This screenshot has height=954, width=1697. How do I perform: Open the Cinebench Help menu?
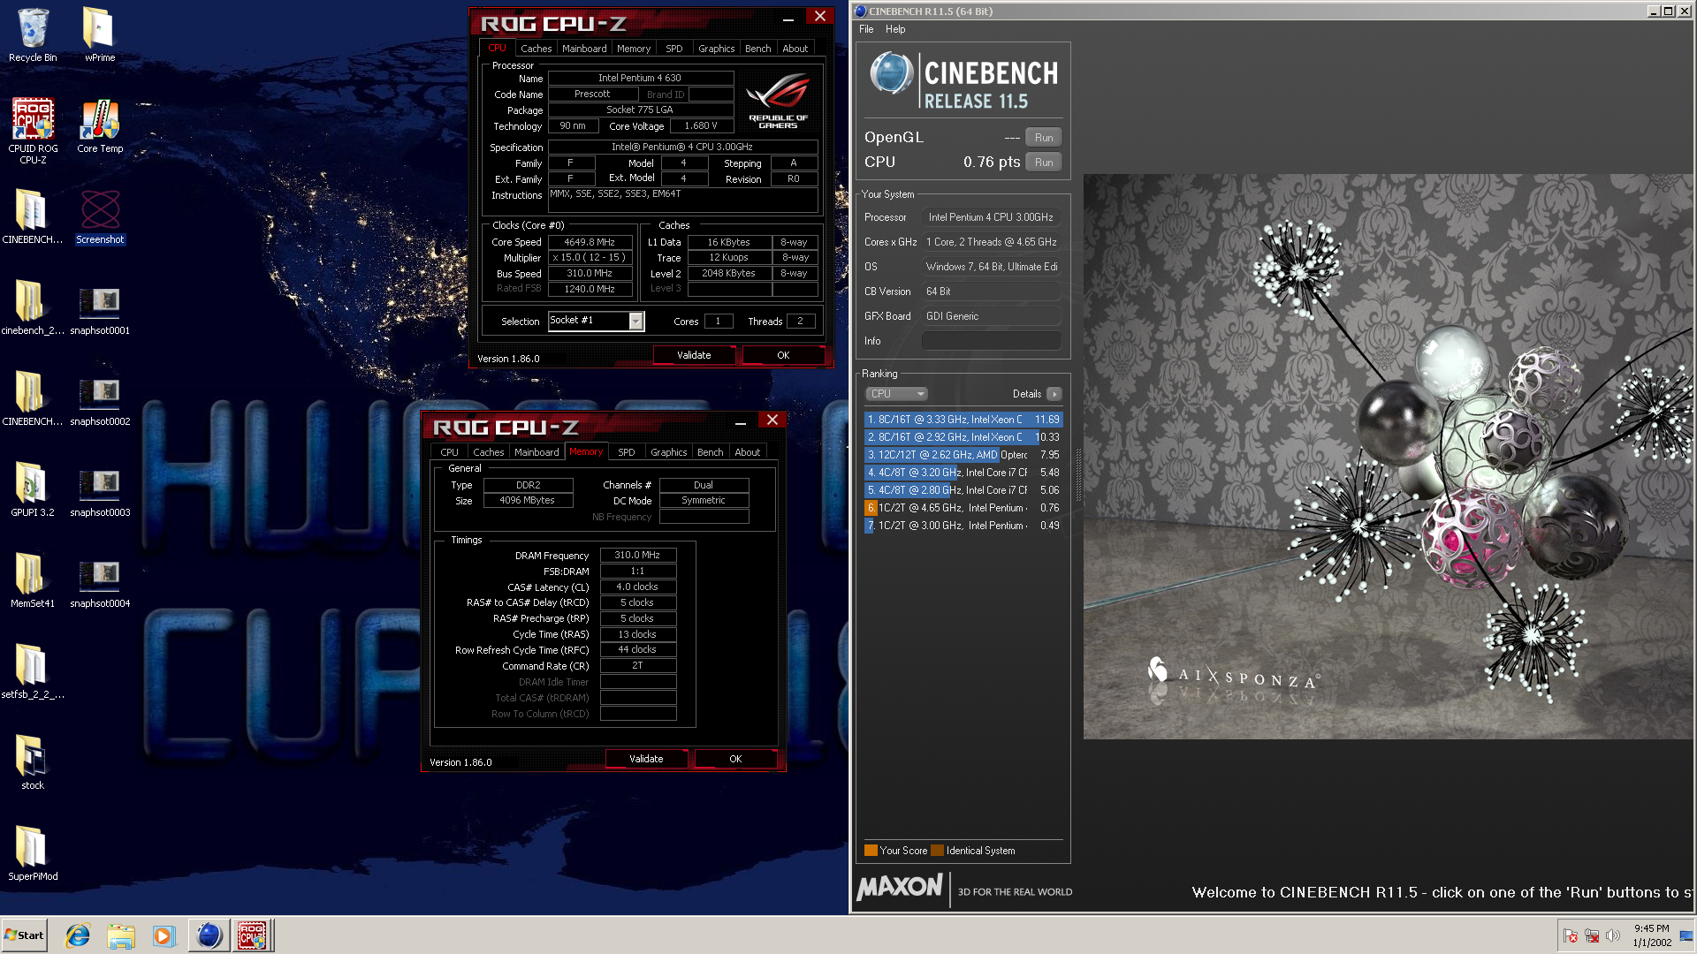point(895,29)
